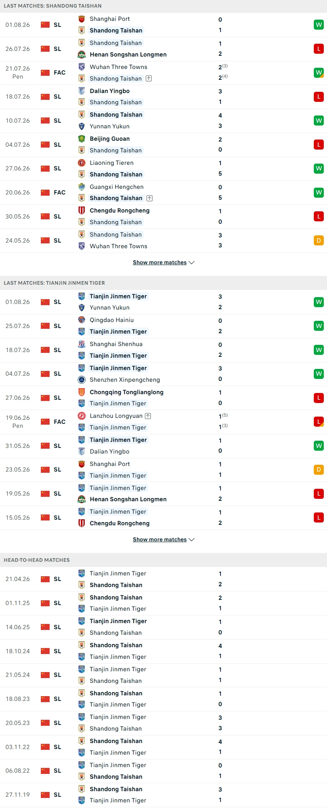
Task: Click the Lanzhou Longyuan crest
Action: (82, 416)
